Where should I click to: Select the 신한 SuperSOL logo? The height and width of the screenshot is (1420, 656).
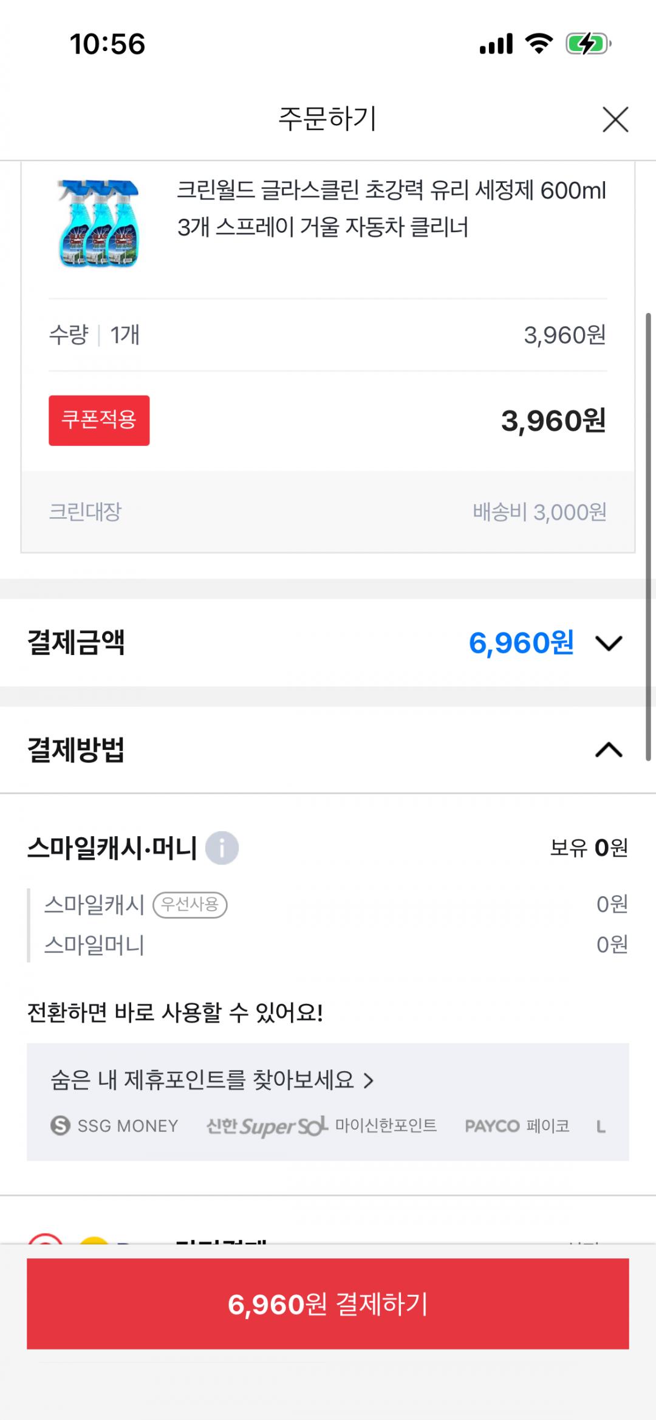click(x=267, y=1127)
